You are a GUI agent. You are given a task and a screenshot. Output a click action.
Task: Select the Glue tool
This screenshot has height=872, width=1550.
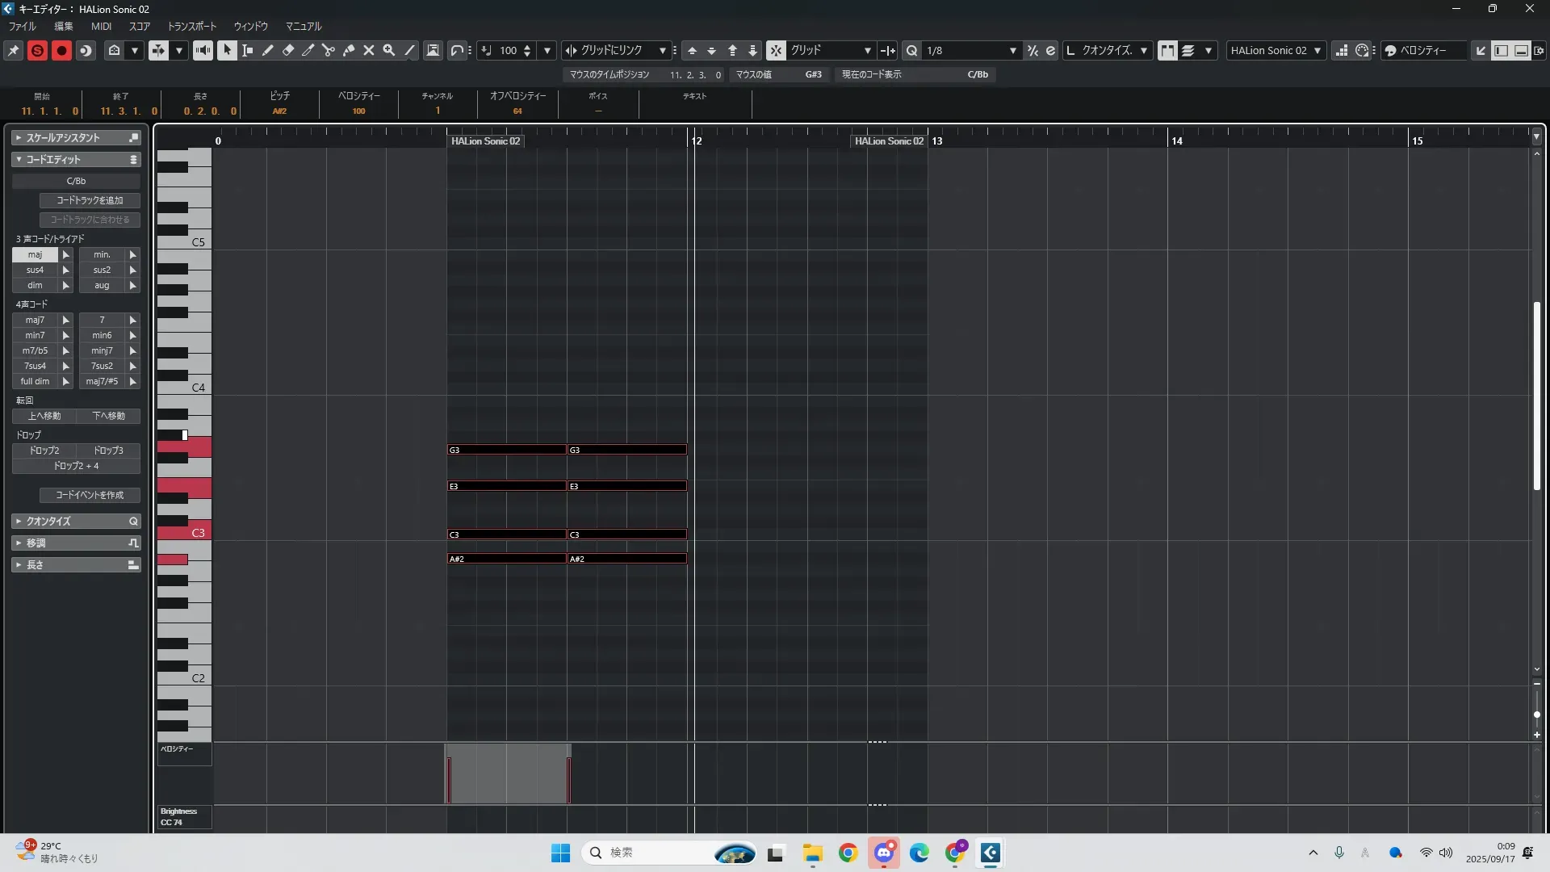point(349,50)
